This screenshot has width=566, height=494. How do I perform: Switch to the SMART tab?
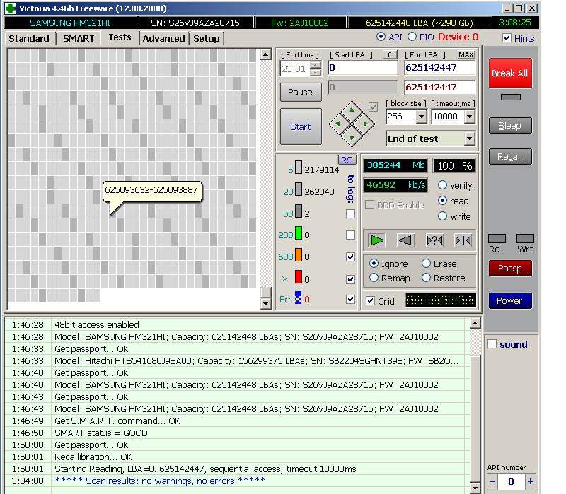tap(78, 38)
